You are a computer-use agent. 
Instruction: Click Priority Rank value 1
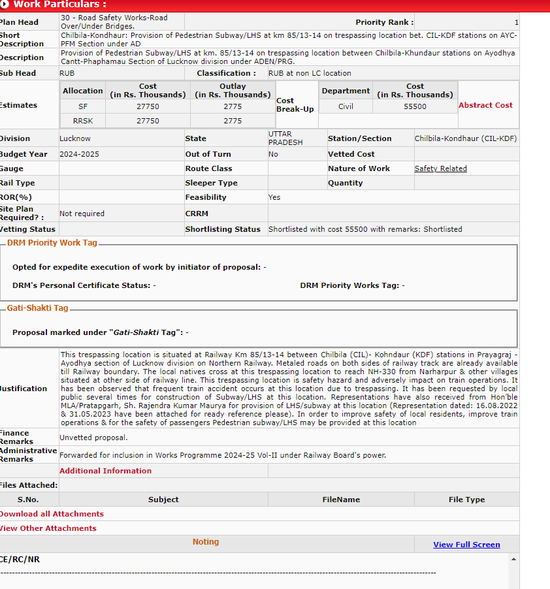click(517, 22)
